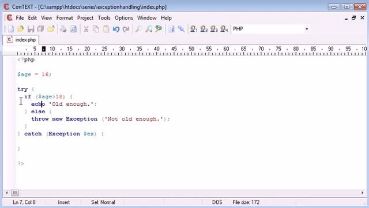Screen dimensions: 369x208
Task: Click the '$age = 16;' code line
Action: click(x=35, y=75)
